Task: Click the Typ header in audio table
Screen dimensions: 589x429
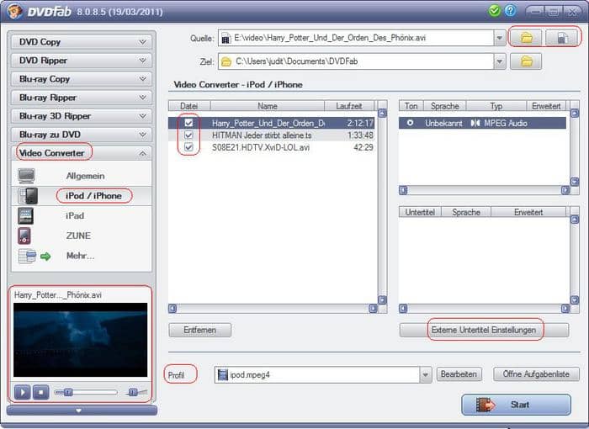Action: 496,106
